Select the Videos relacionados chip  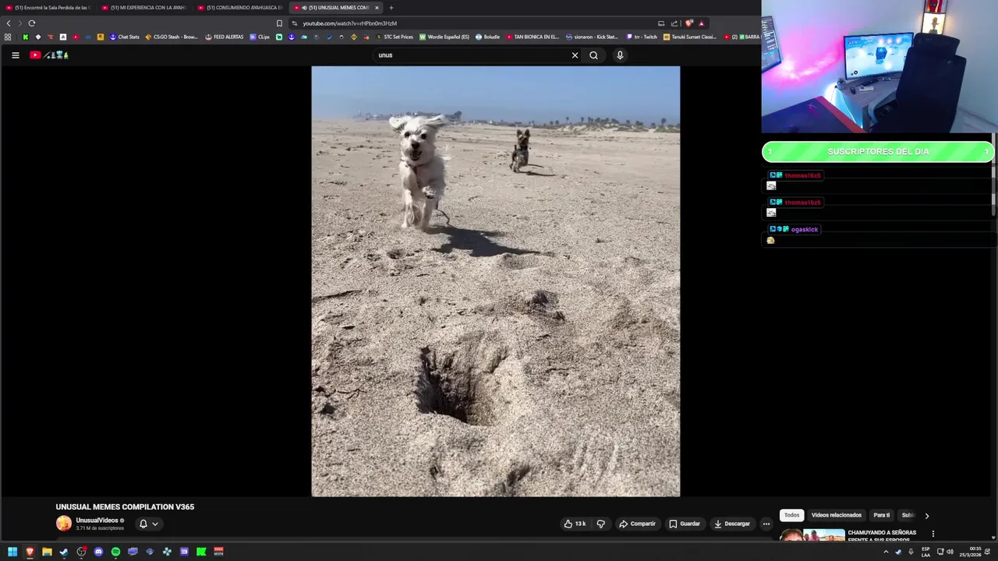[836, 515]
